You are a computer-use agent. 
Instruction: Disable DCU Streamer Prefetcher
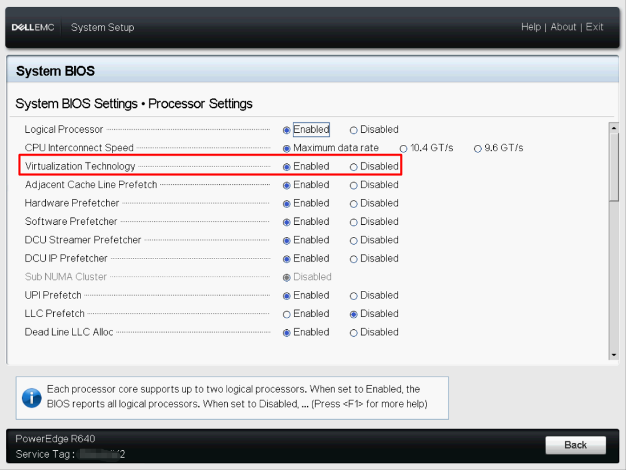click(354, 241)
